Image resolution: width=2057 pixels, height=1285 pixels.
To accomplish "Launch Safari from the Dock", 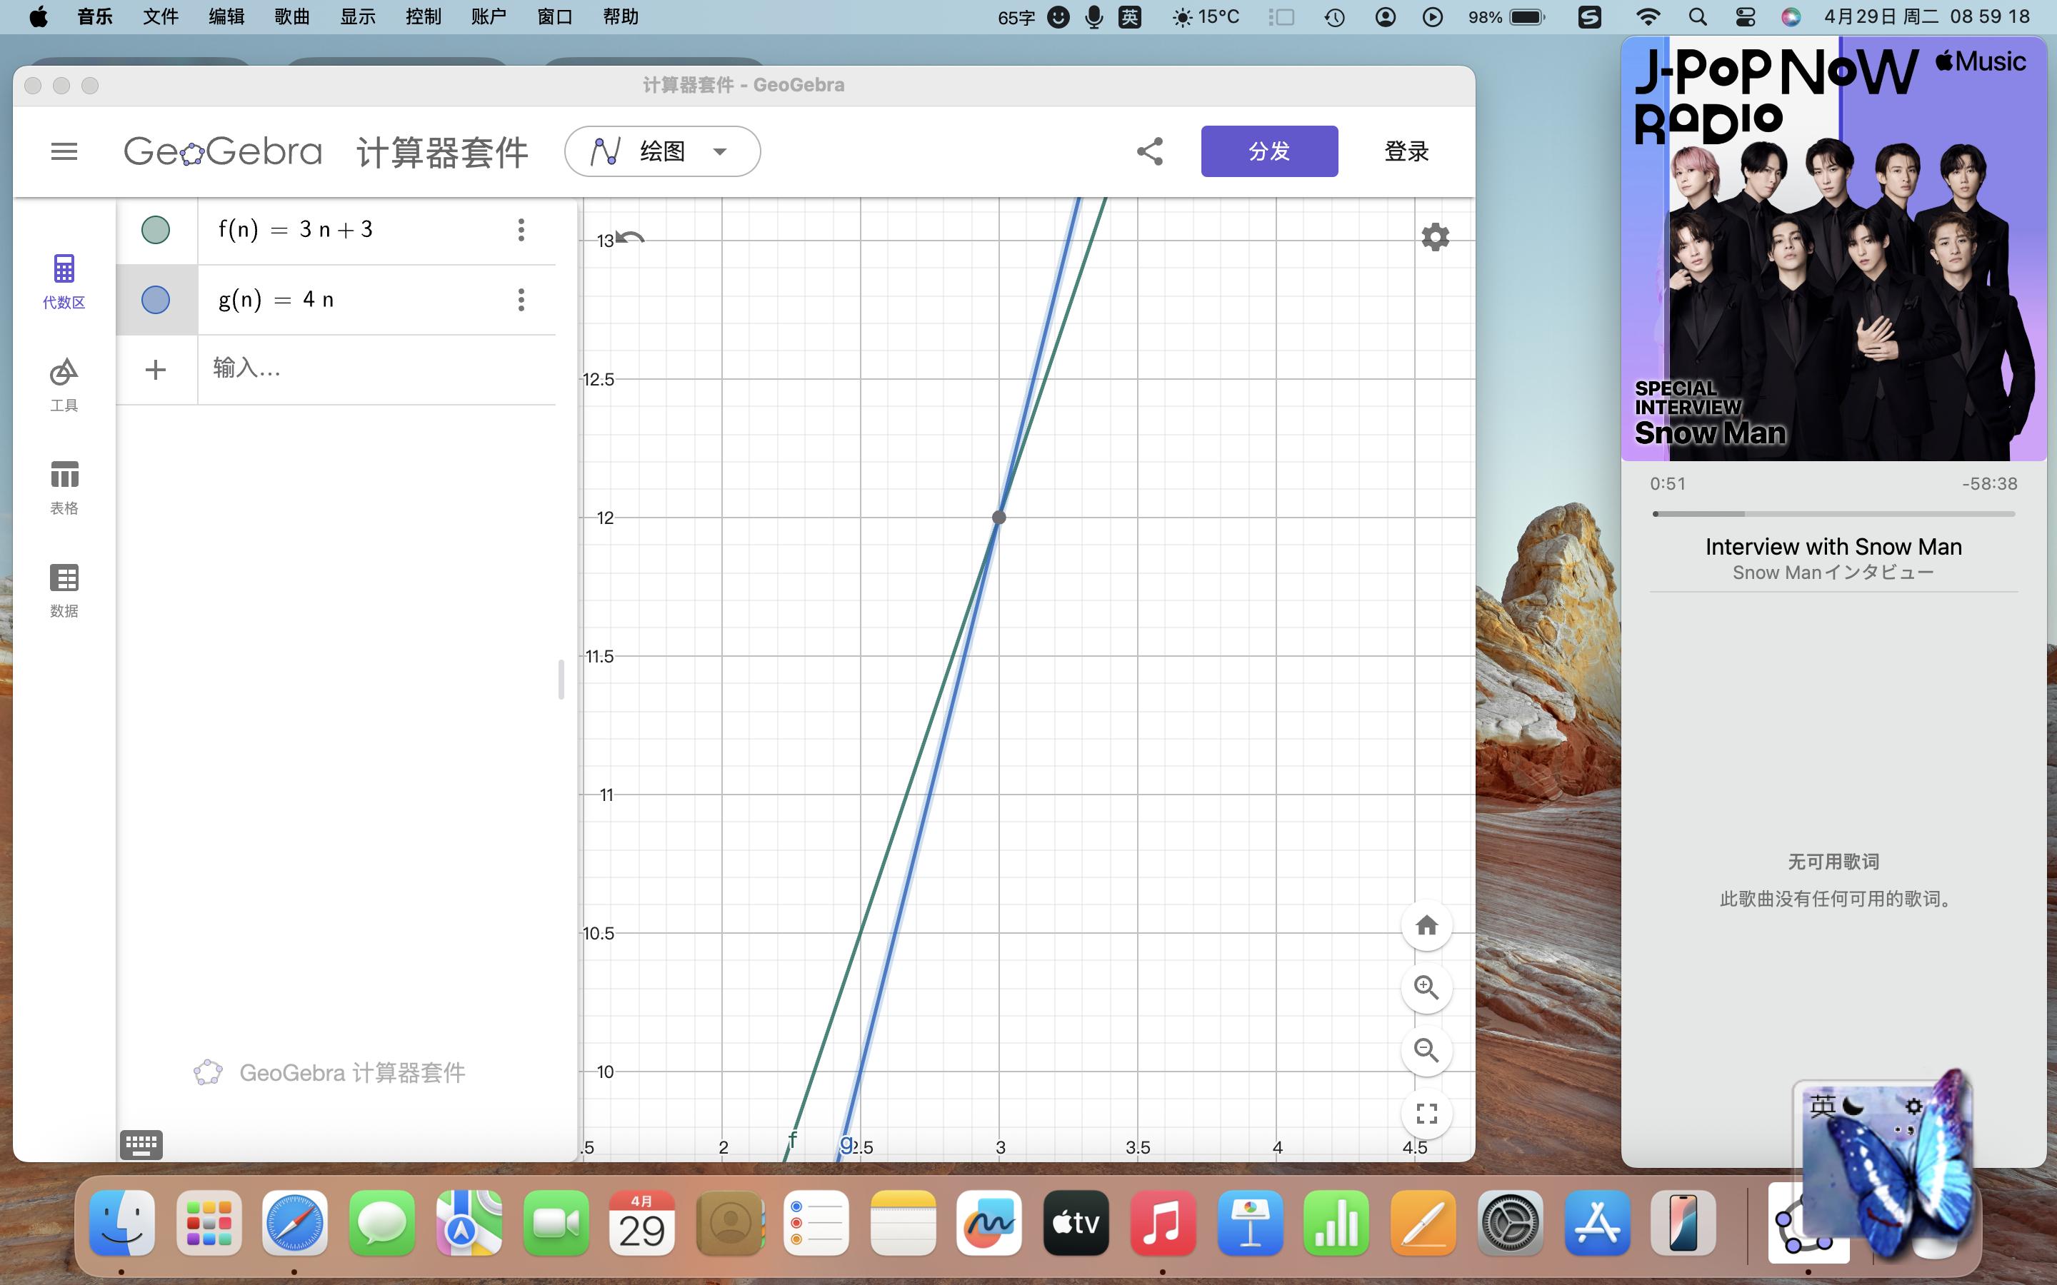I will click(x=295, y=1223).
